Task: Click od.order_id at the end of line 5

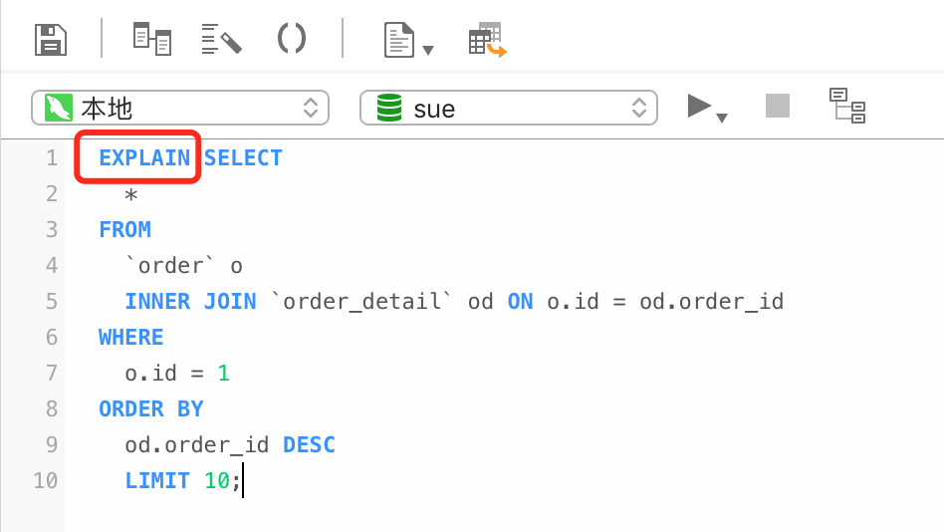Action: tap(712, 301)
